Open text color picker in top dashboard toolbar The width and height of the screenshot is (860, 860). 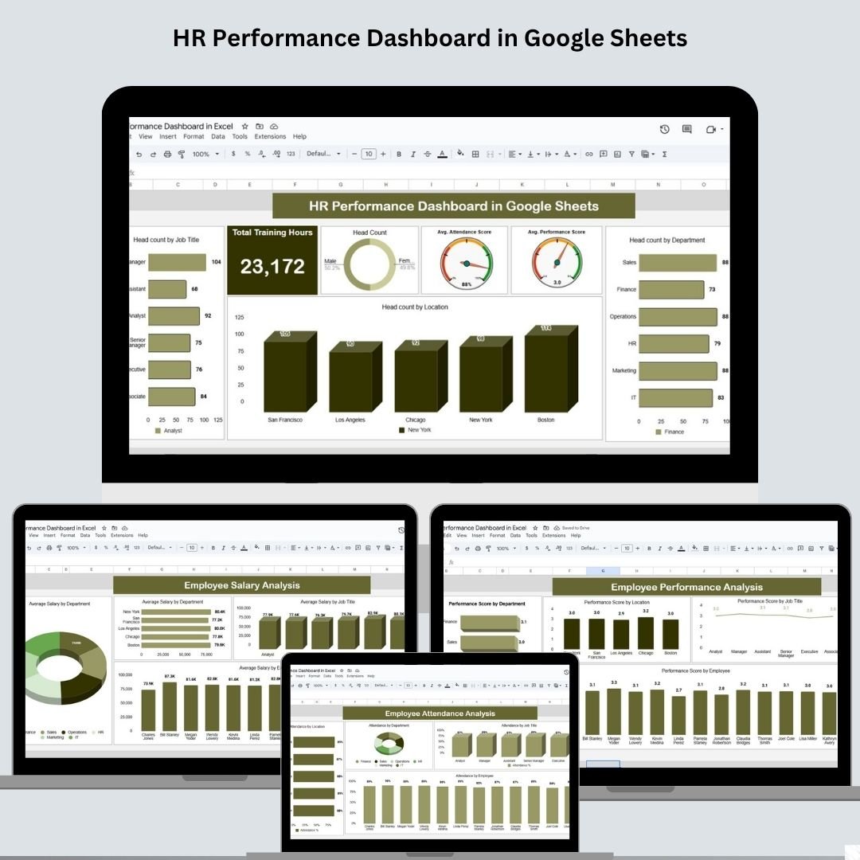click(x=442, y=154)
